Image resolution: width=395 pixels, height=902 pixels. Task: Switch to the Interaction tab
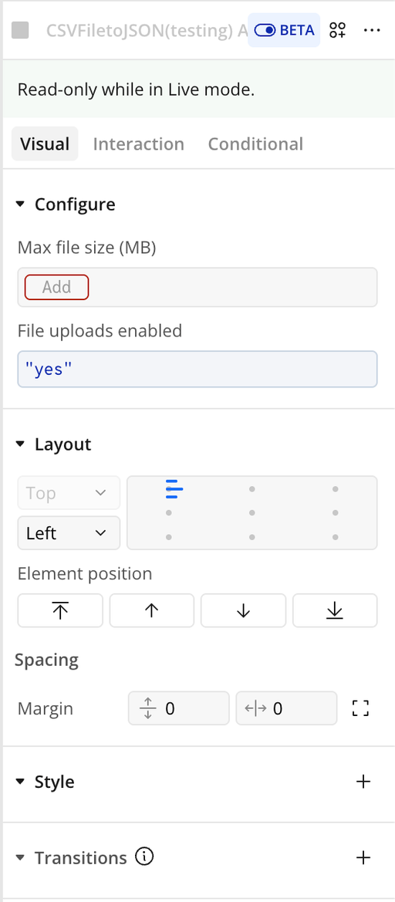(139, 144)
